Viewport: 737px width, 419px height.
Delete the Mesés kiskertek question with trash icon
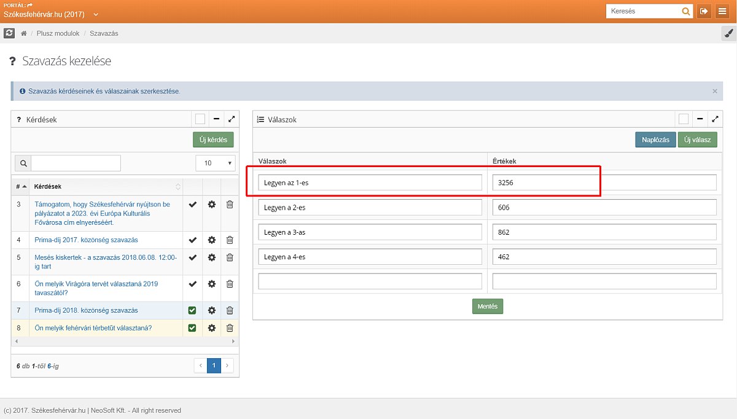click(x=230, y=257)
